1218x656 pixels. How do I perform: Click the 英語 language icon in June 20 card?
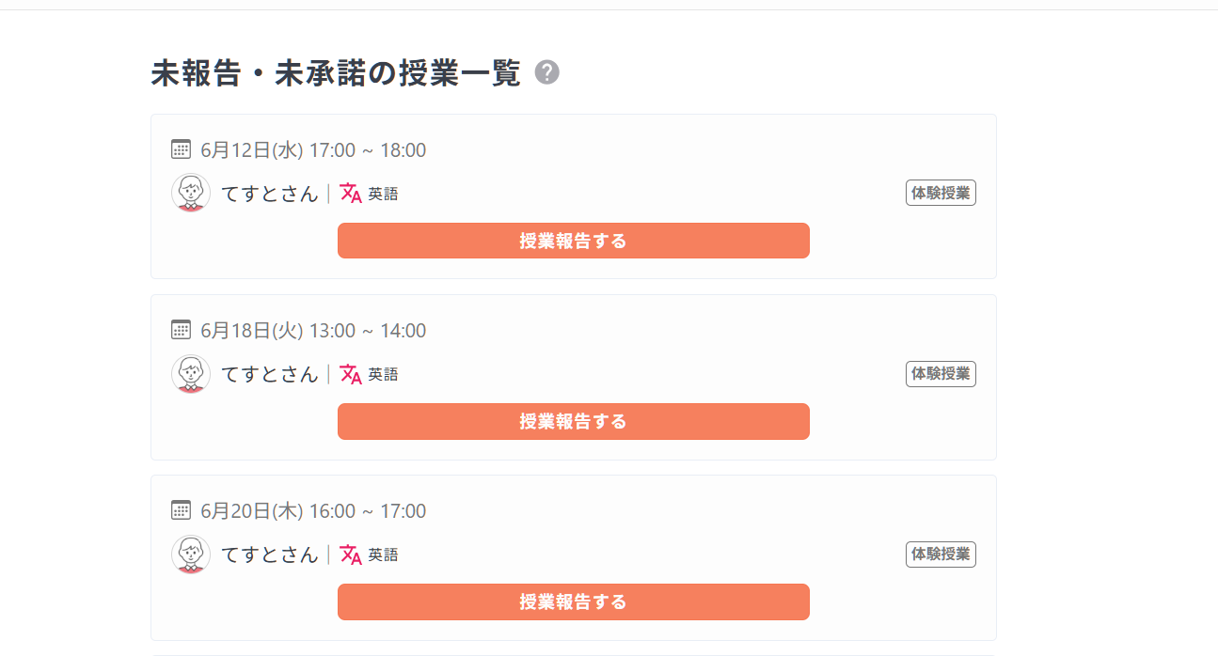pyautogui.click(x=351, y=554)
